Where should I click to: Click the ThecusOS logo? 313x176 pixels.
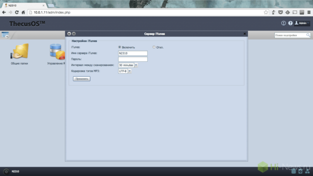coord(27,24)
